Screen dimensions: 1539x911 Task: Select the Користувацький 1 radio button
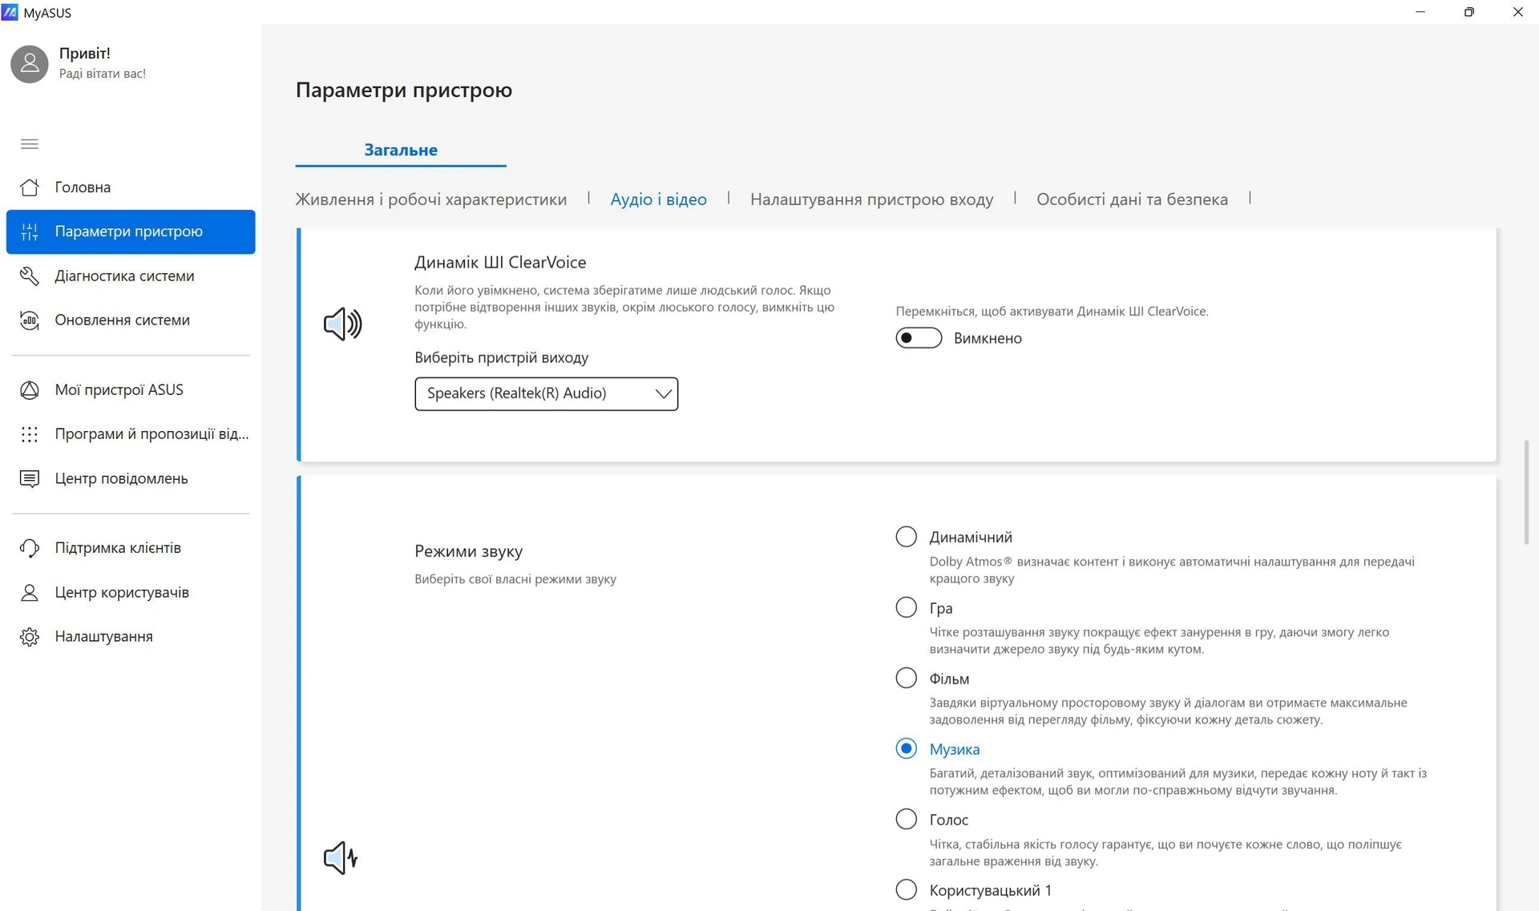pyautogui.click(x=906, y=889)
